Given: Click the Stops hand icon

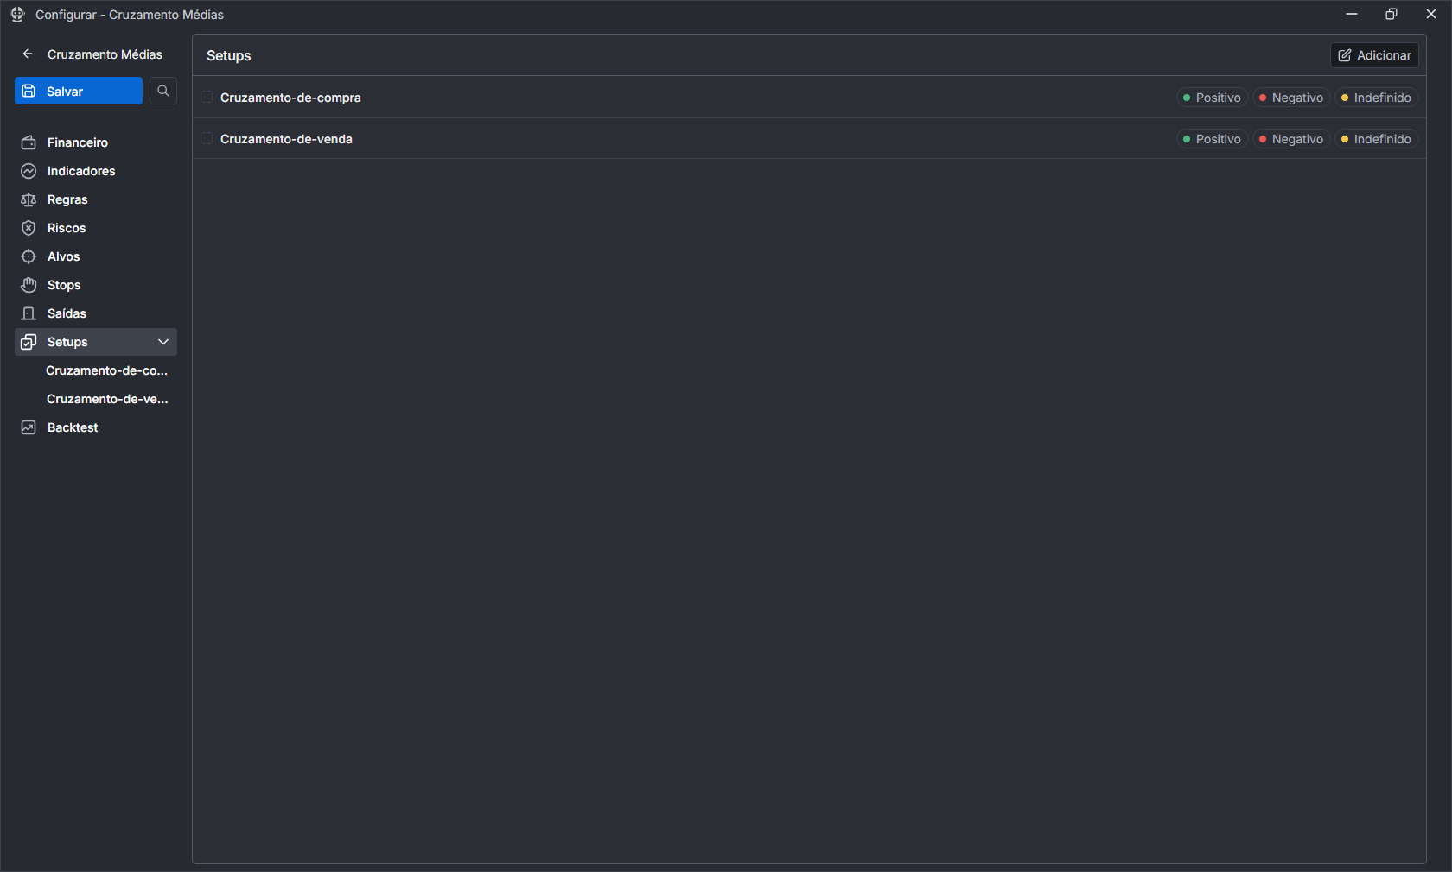Looking at the screenshot, I should 29,285.
